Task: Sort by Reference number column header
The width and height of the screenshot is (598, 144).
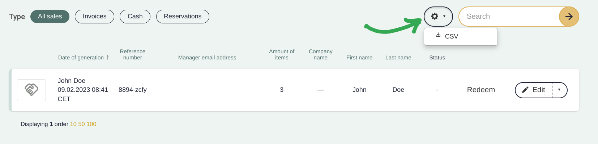Action: (133, 54)
